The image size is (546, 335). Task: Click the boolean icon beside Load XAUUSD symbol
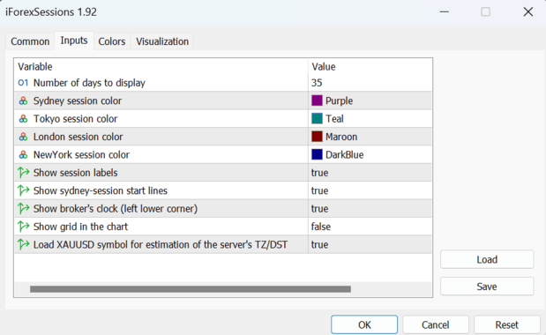pos(23,244)
